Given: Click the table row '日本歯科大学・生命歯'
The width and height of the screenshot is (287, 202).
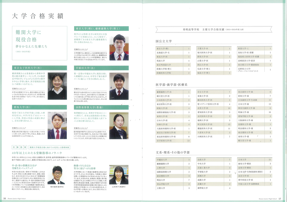Looking at the screenshot, I should tap(255, 100).
